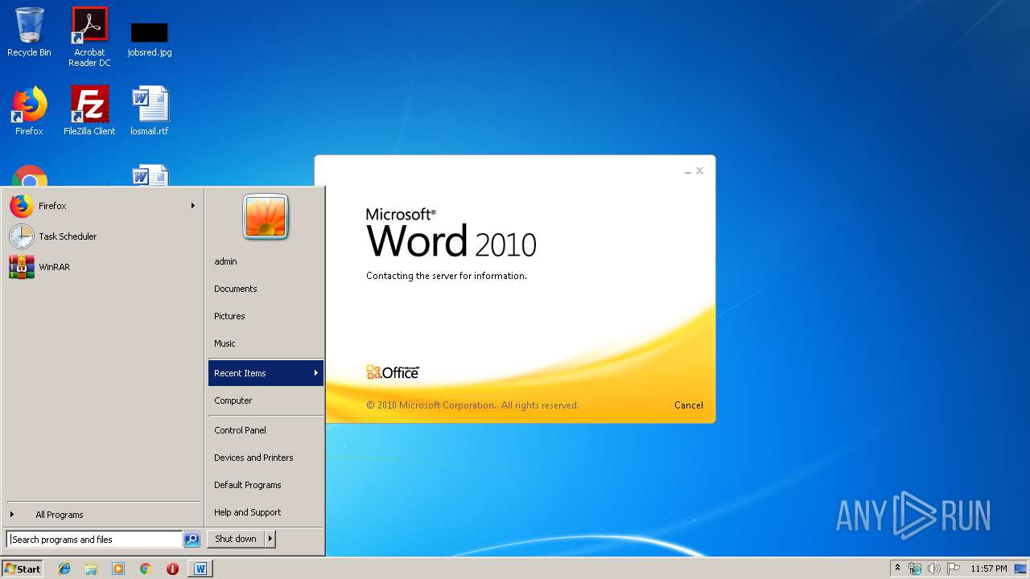Open Opera browser from taskbar

click(x=172, y=569)
